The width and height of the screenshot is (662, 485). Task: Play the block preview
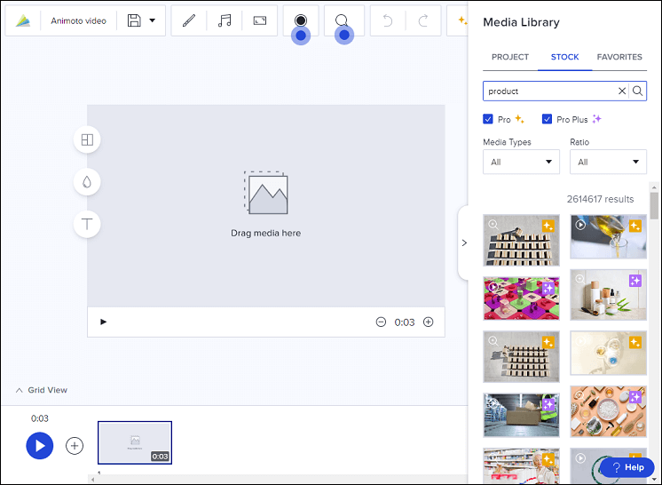tap(104, 322)
